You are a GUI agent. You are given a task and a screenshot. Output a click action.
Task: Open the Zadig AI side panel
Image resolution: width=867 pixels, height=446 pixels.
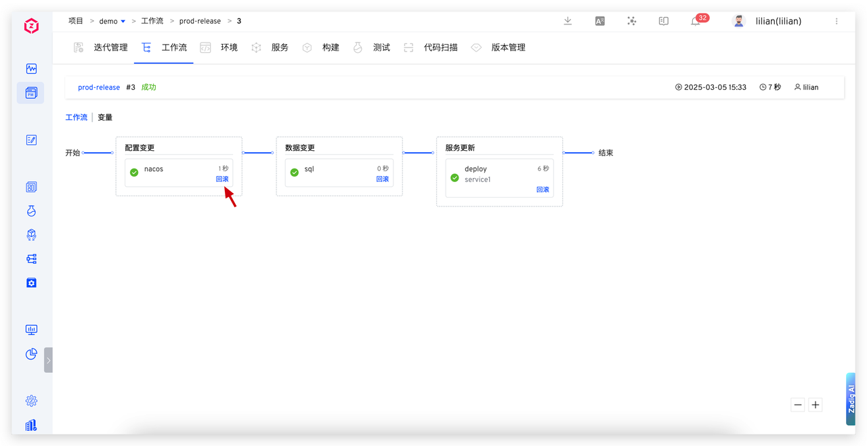click(851, 399)
